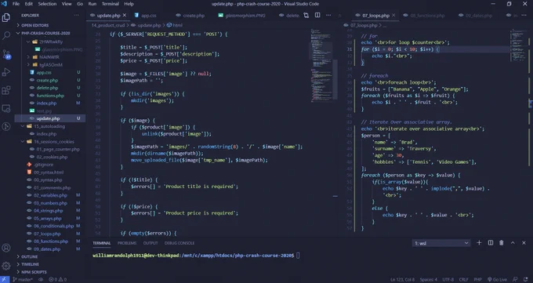Split the left editor with split icon
Image resolution: width=533 pixels, height=283 pixels.
point(317,16)
